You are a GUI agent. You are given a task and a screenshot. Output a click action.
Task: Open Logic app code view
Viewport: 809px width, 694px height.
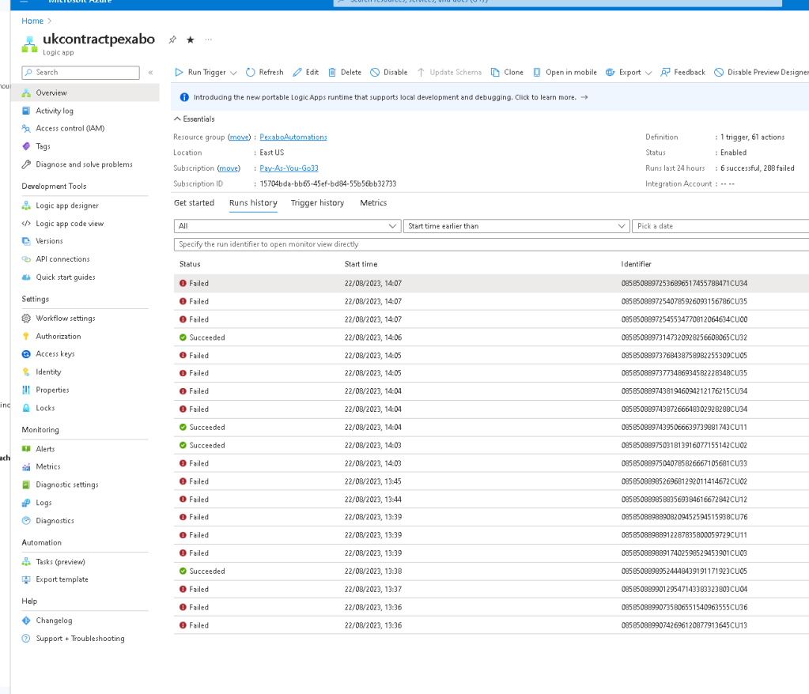[x=70, y=224]
